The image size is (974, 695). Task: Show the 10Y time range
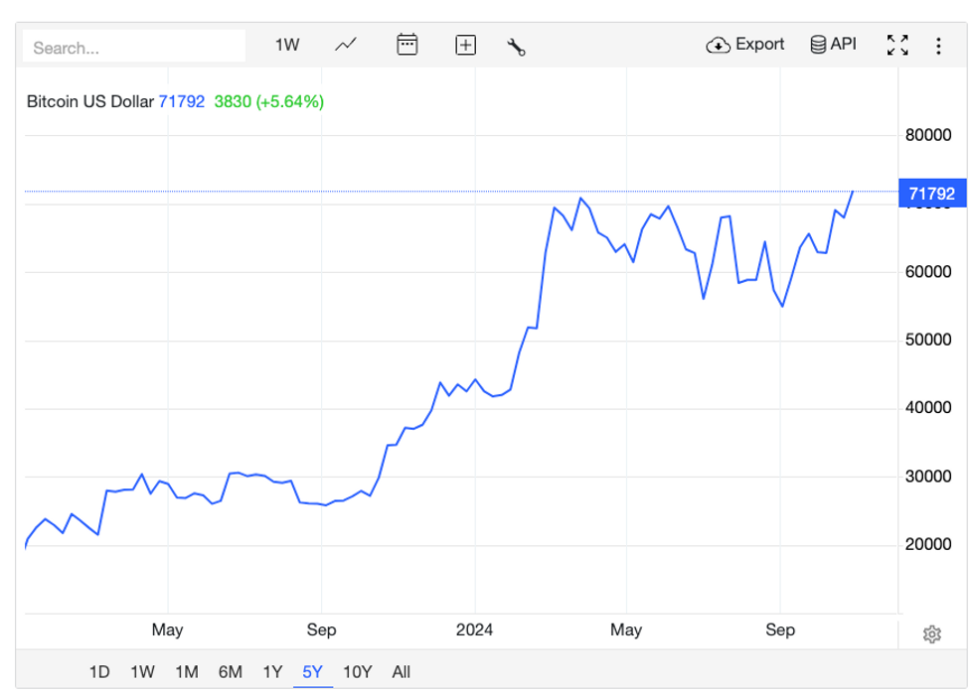click(357, 672)
